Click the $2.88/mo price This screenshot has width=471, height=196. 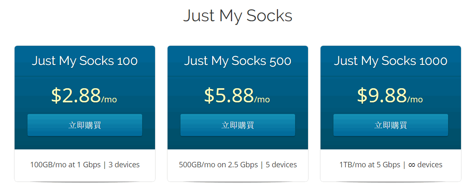84,95
